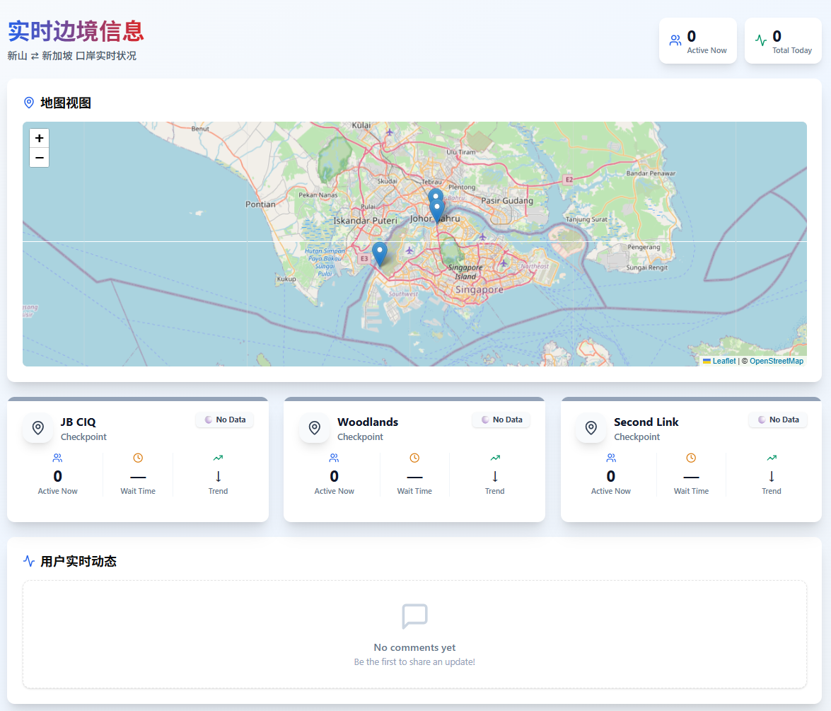Click the Total Today activity pulse icon
This screenshot has height=711, width=831.
point(761,41)
